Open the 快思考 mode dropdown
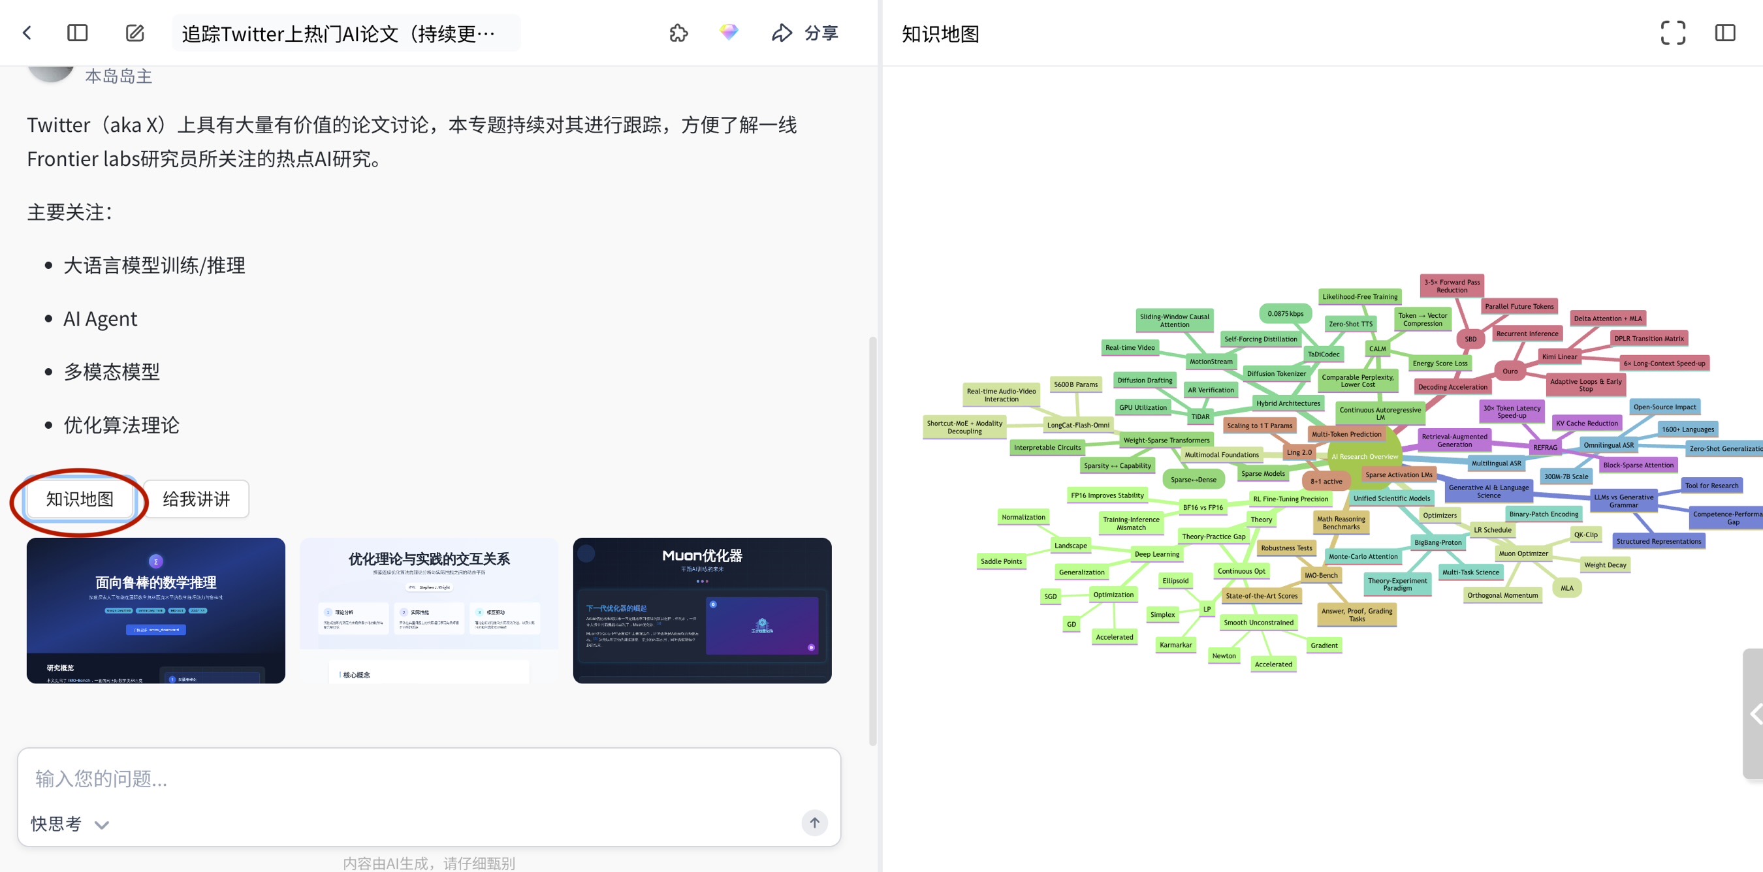The width and height of the screenshot is (1763, 872). click(70, 824)
